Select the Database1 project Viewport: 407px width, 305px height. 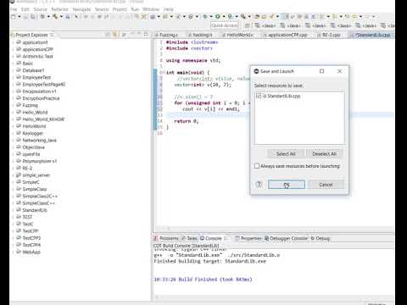(33, 70)
